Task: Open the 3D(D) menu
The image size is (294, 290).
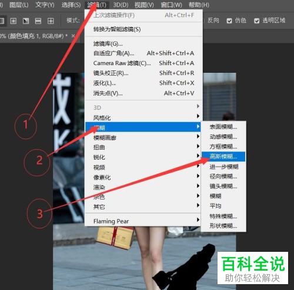Action: coord(121,5)
